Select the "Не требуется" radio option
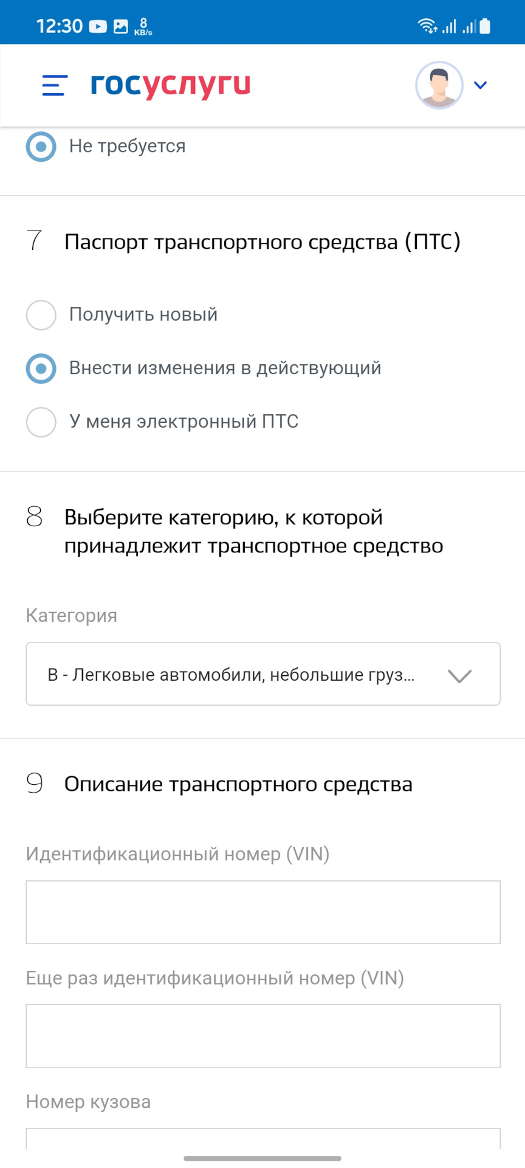Image resolution: width=525 pixels, height=1168 pixels. [x=41, y=147]
